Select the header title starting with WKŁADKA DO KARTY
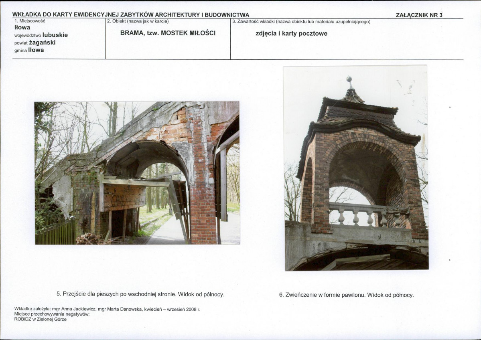 click(x=131, y=15)
